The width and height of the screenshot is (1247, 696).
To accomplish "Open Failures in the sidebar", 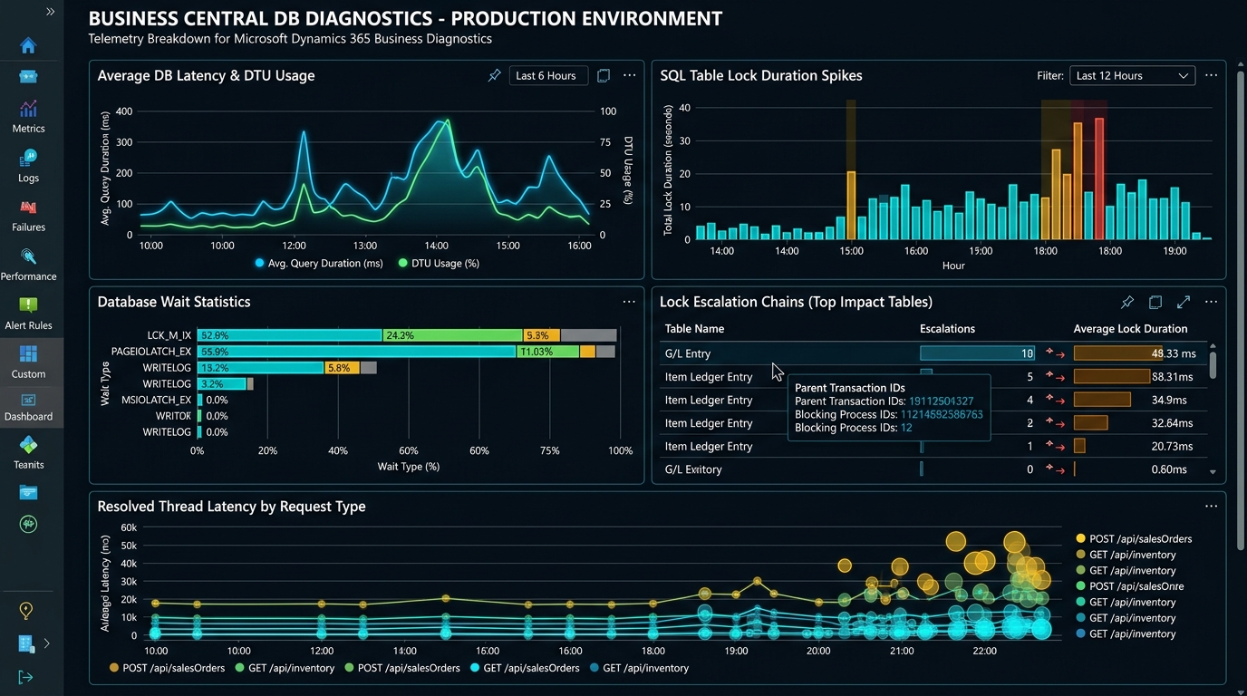I will pyautogui.click(x=28, y=215).
